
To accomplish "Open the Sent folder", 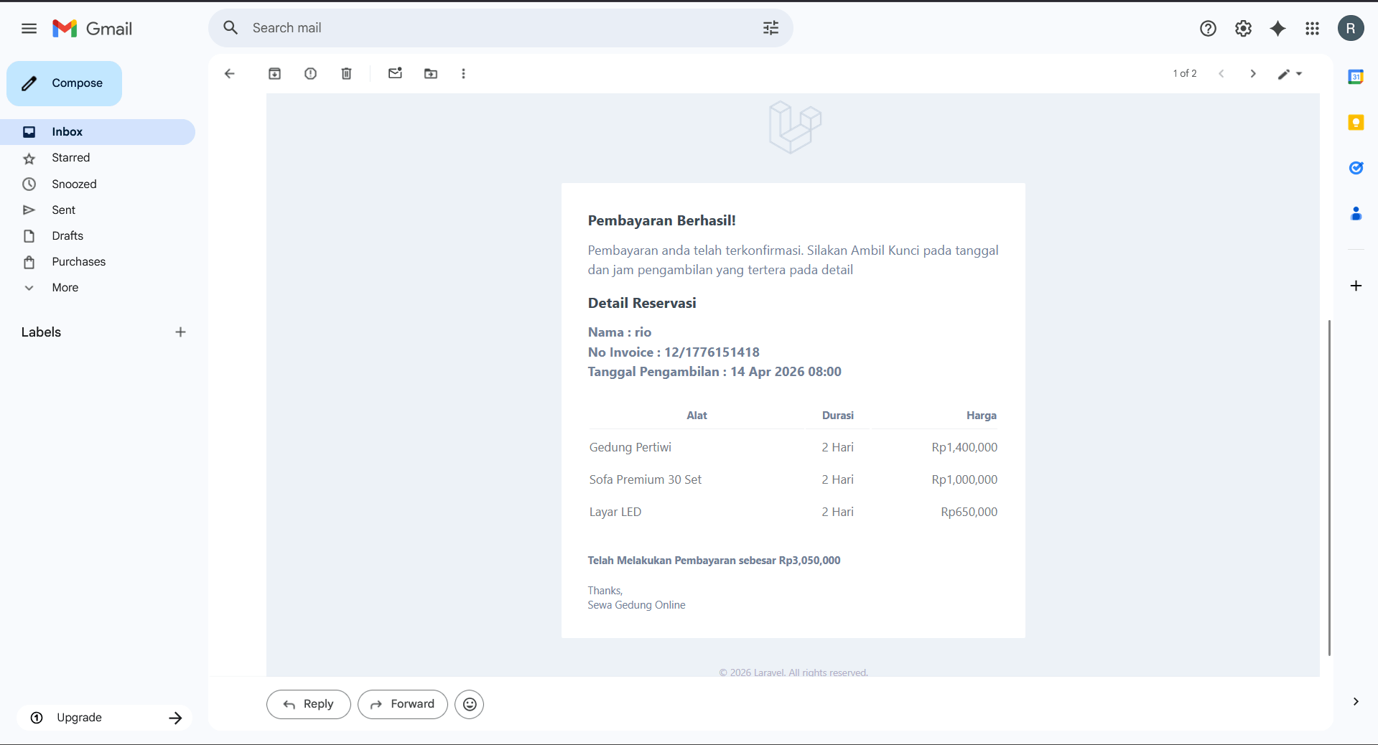I will (98, 210).
